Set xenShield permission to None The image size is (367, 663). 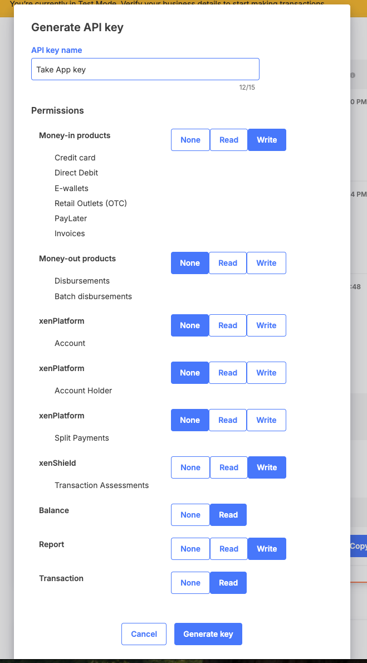click(x=190, y=467)
